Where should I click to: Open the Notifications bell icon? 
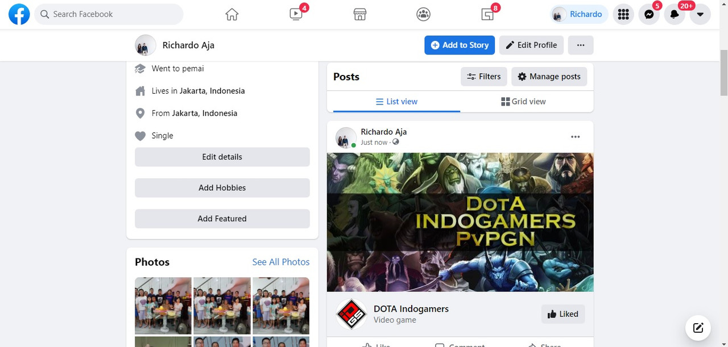pos(675,14)
